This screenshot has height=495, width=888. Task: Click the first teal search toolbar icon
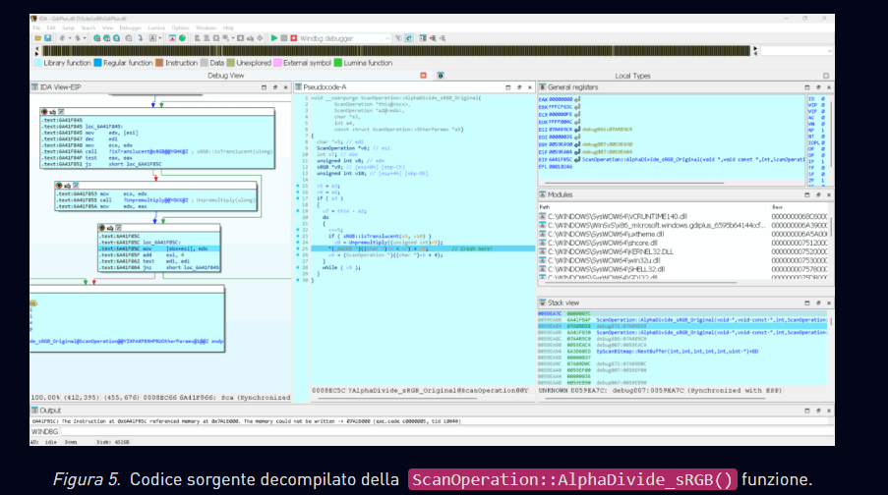[x=96, y=38]
